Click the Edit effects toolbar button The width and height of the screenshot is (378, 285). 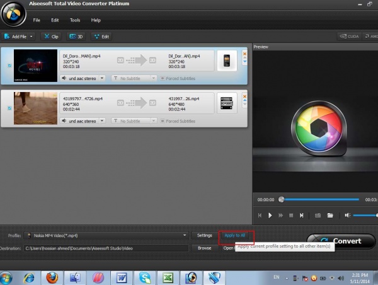pos(101,37)
